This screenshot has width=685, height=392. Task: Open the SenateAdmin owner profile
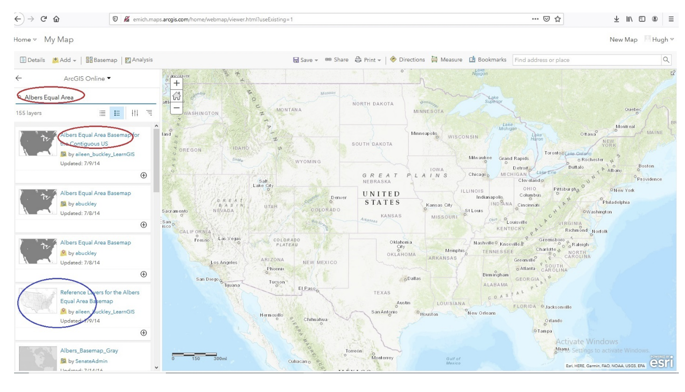pos(91,361)
